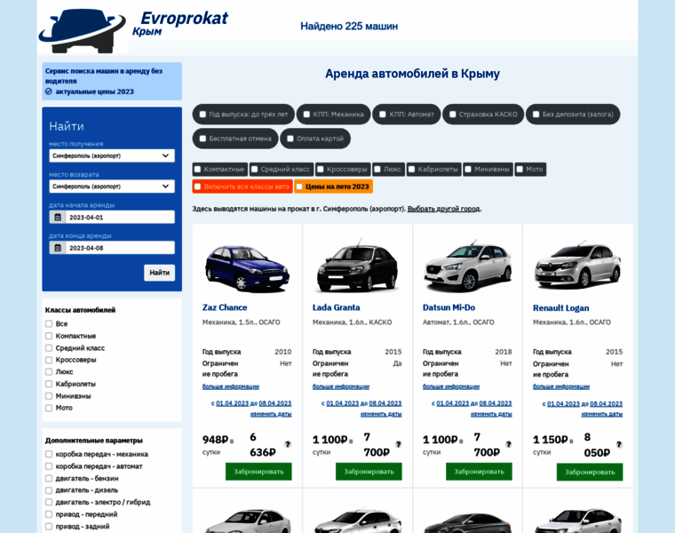Check коробка передач - автомат in sidebar
Screen dimensions: 675x533
point(49,466)
